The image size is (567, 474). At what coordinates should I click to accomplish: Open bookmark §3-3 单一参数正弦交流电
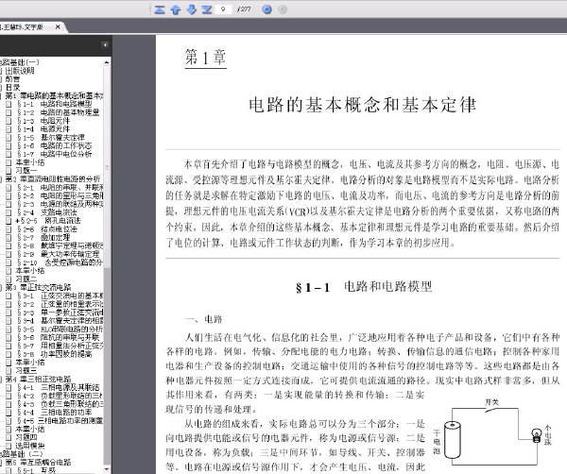tap(60, 313)
